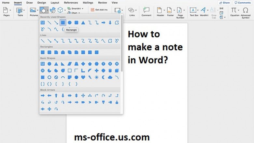Pick the diamond basic shape

83,64
